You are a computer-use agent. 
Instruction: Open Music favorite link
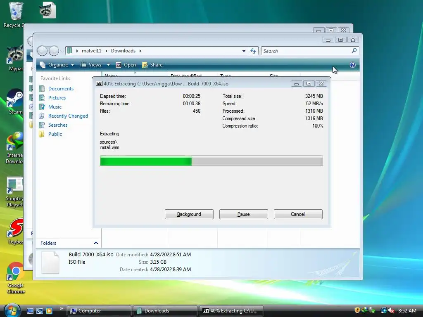[55, 107]
